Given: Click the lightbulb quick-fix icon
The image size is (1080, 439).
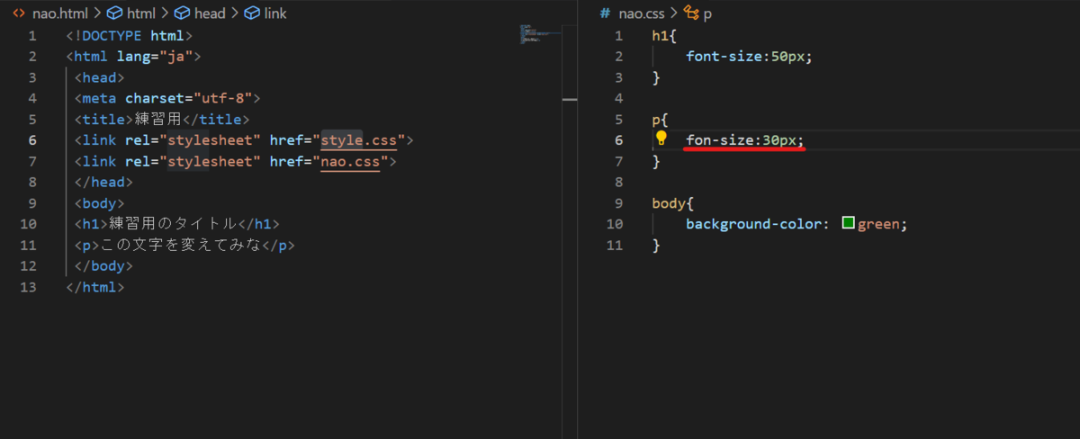Looking at the screenshot, I should 661,138.
